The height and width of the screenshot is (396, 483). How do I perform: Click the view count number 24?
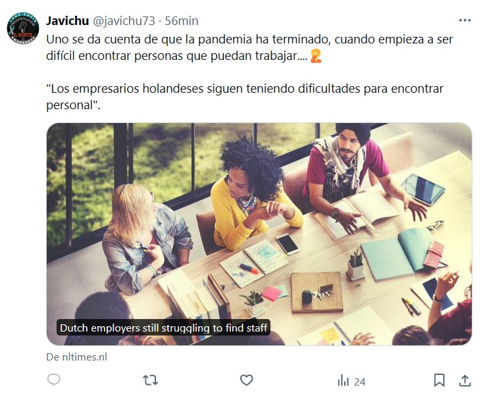coord(359,382)
